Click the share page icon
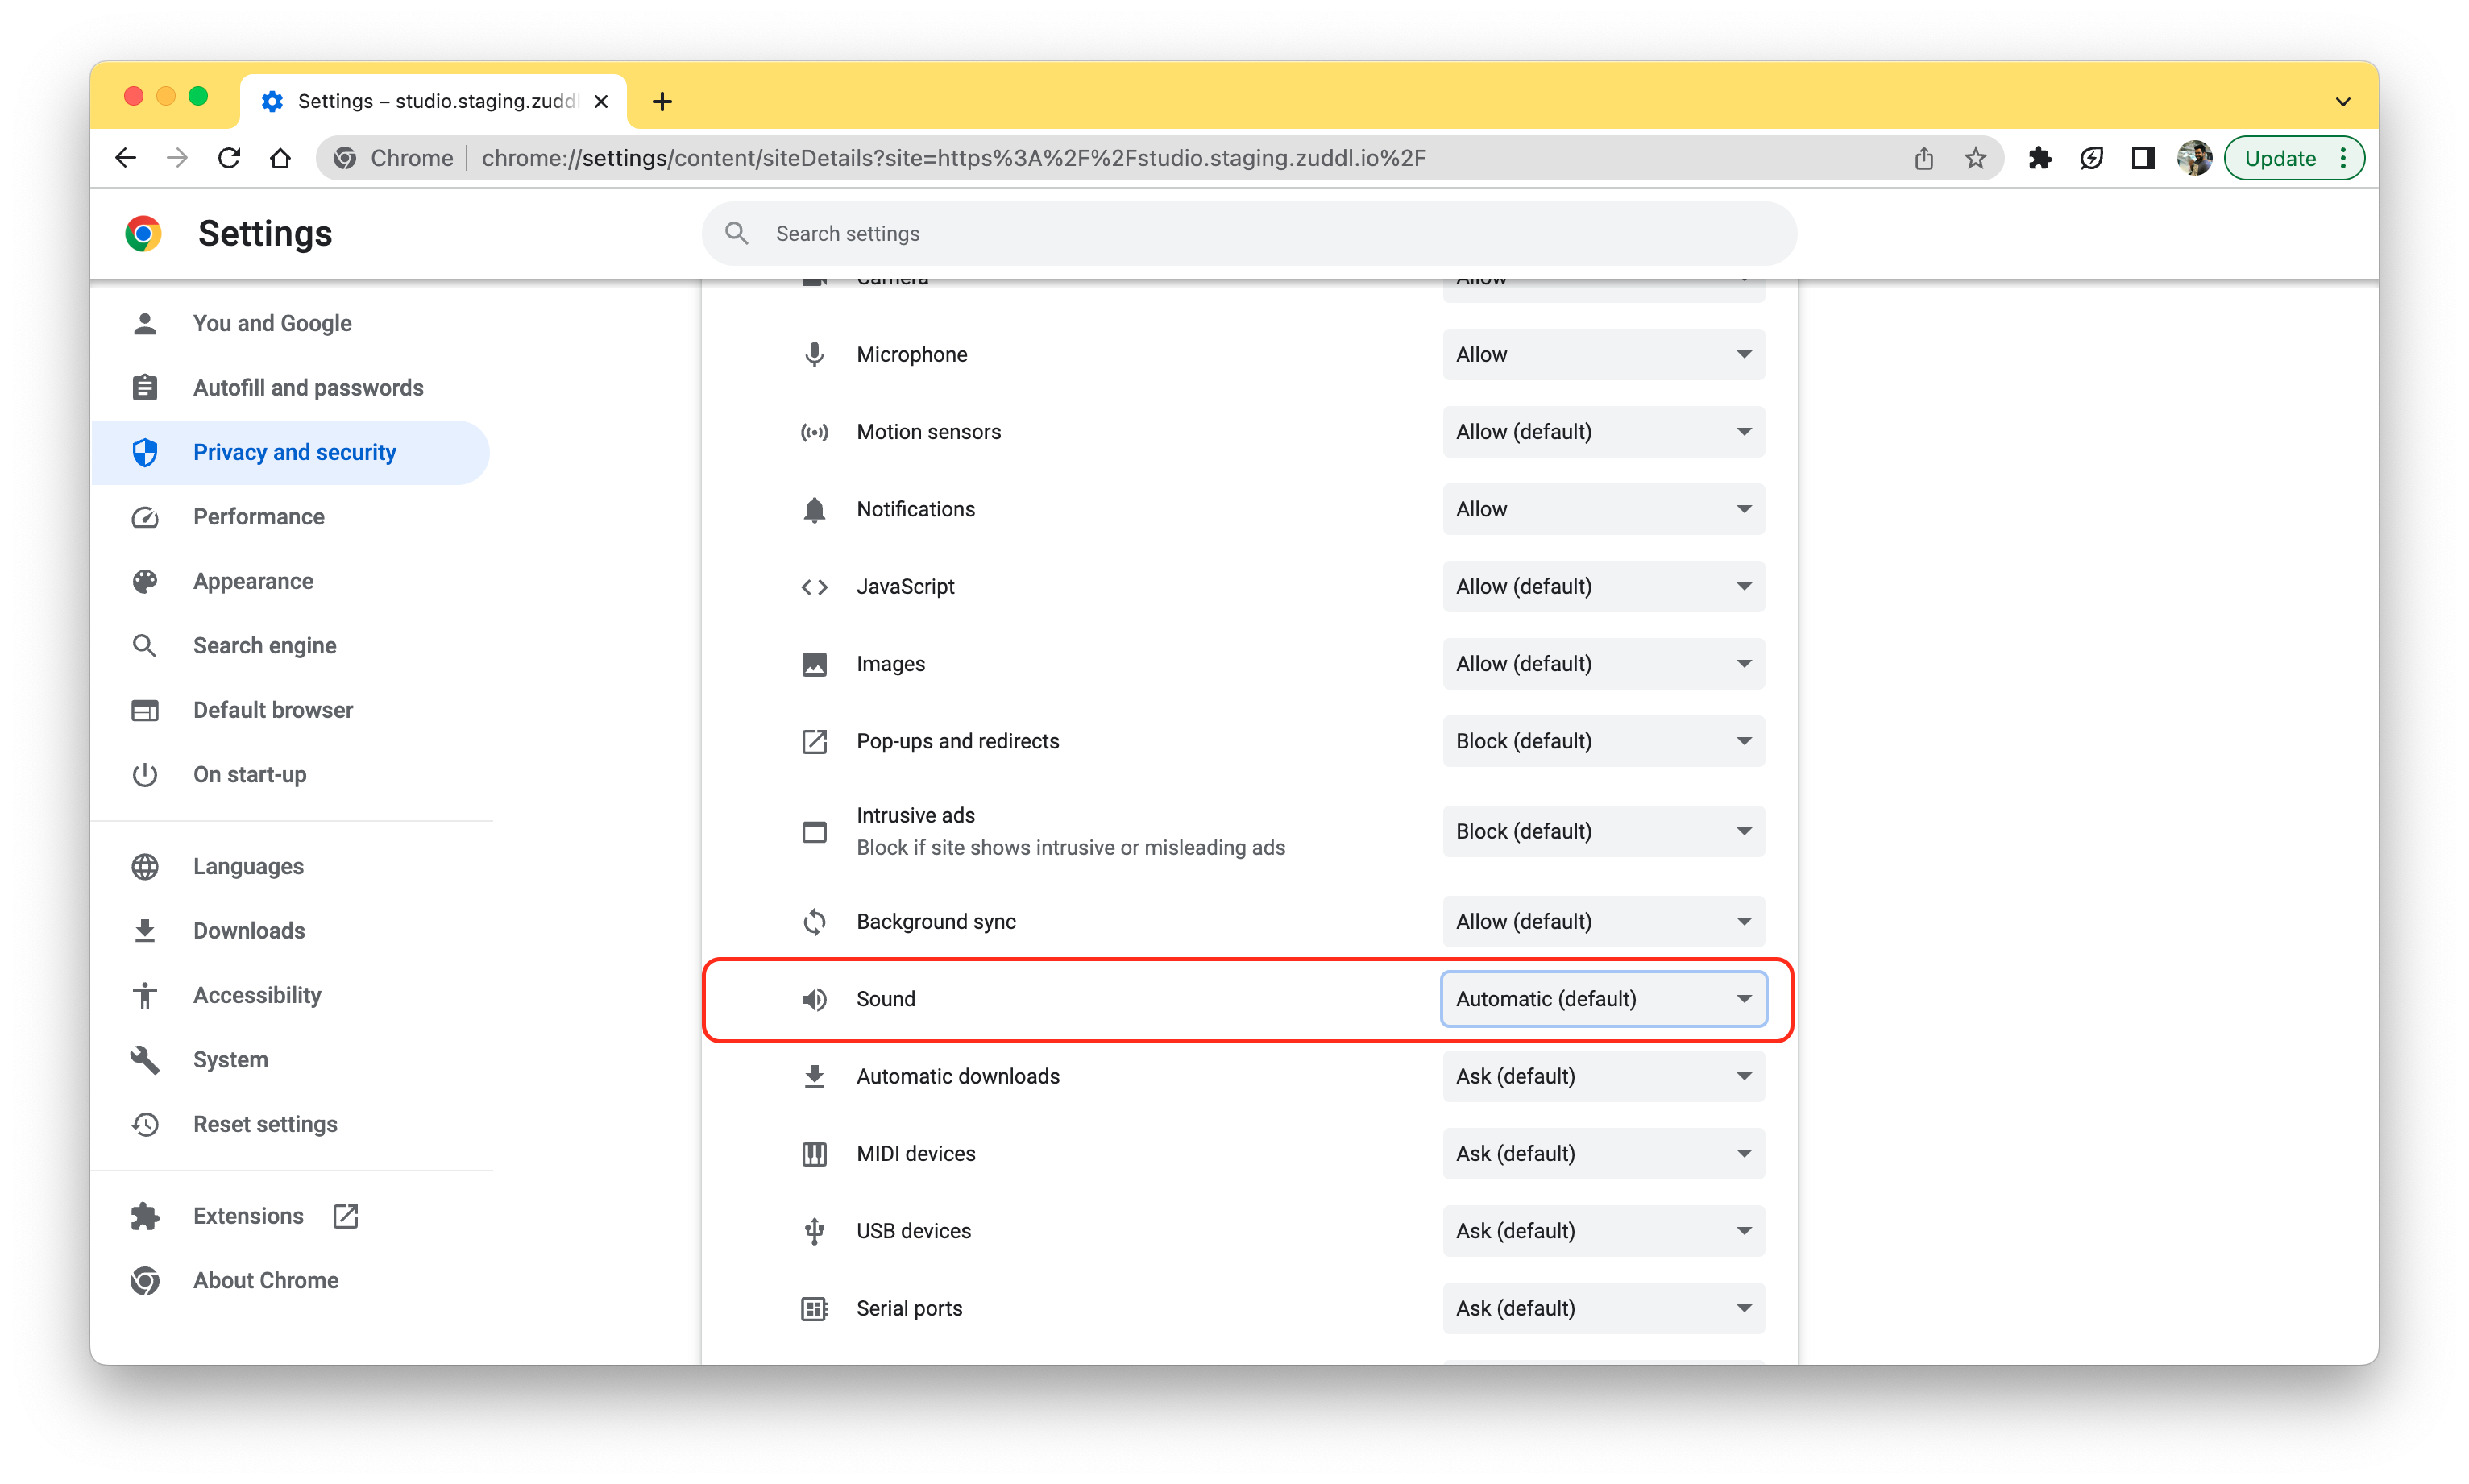Screen dimensions: 2469x1484 (x=1923, y=158)
